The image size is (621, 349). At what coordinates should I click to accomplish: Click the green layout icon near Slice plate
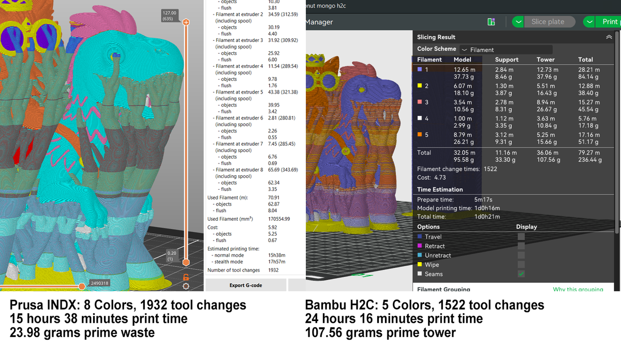pyautogui.click(x=492, y=22)
